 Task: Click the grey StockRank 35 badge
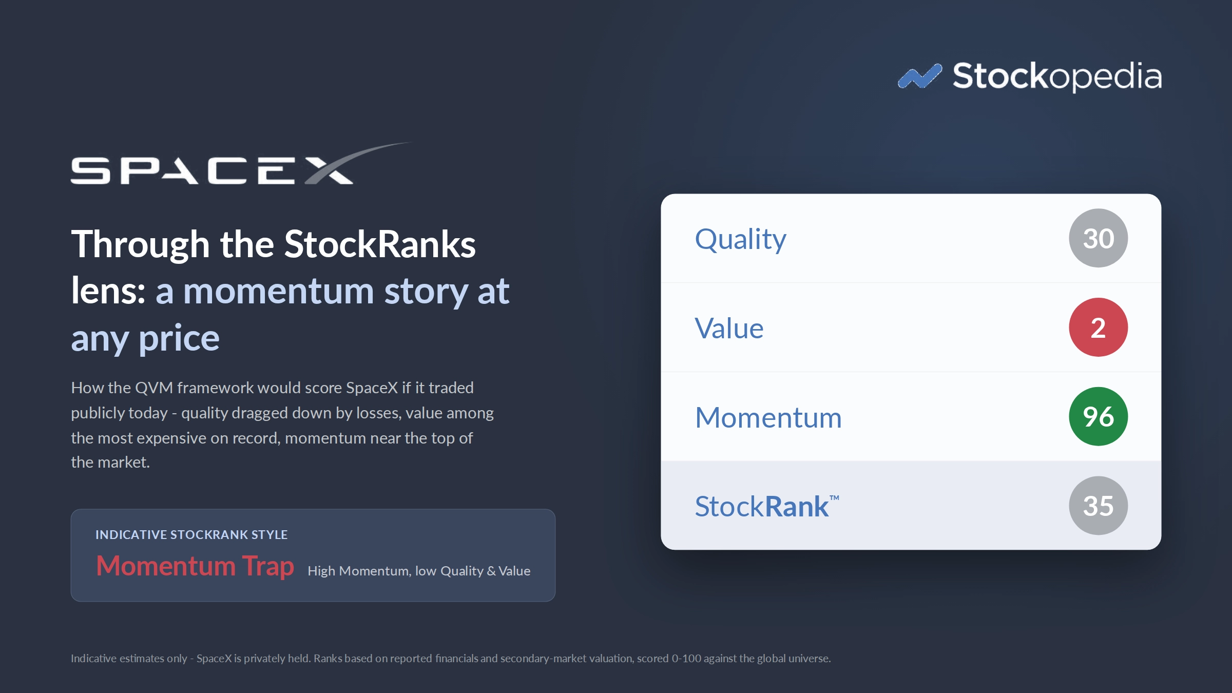point(1098,506)
